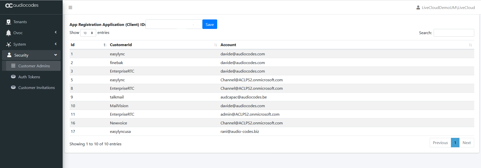Click the Tenants icon in sidebar

9,22
